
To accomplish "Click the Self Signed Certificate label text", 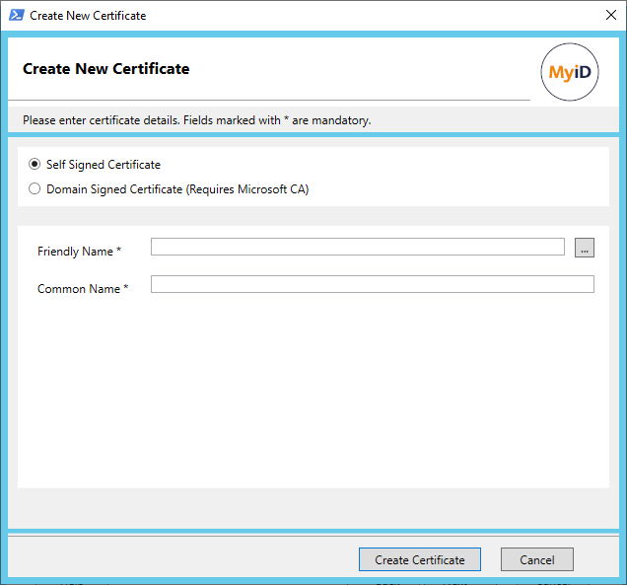I will (x=103, y=165).
